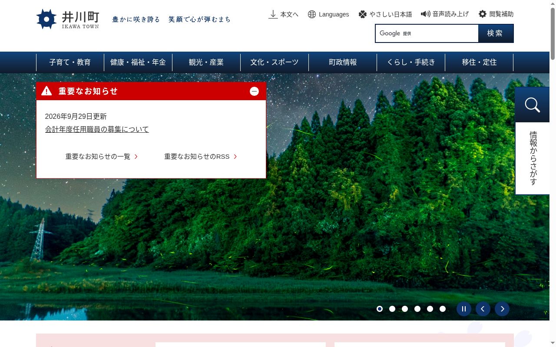
Task: Go to the next slide
Action: pos(502,309)
